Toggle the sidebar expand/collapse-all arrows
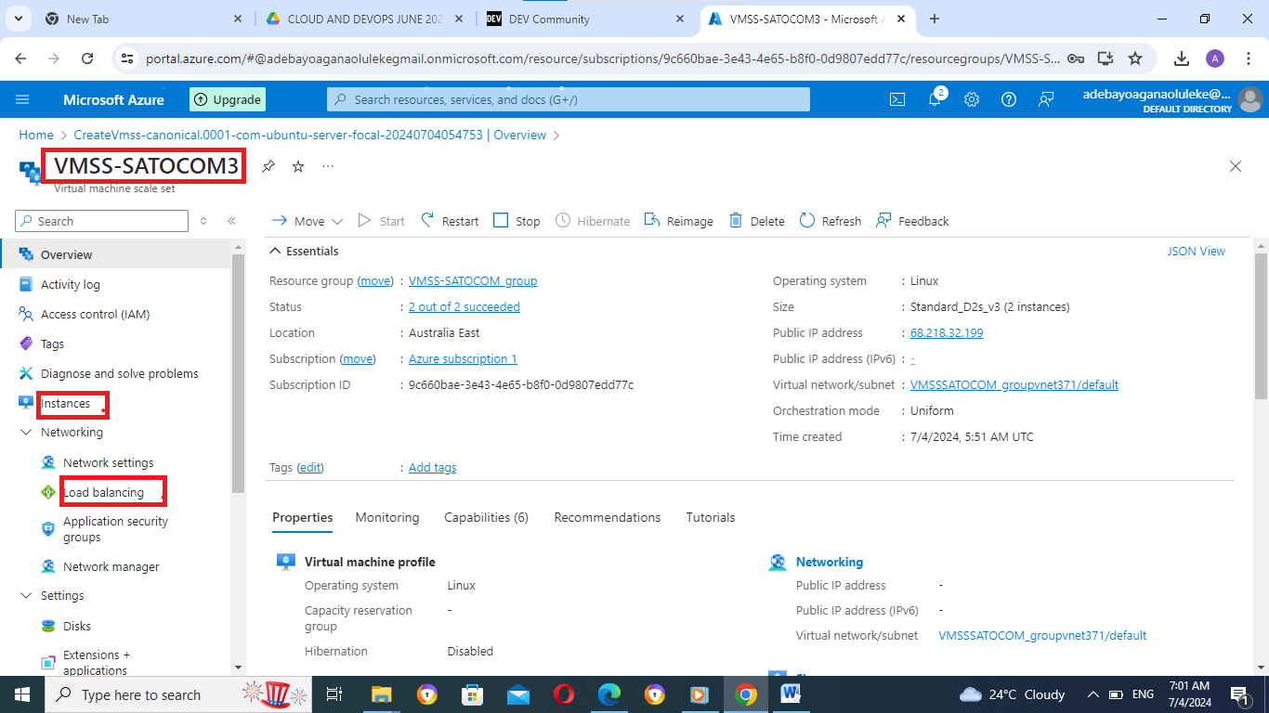Screen dimensions: 1269x713 [204, 221]
